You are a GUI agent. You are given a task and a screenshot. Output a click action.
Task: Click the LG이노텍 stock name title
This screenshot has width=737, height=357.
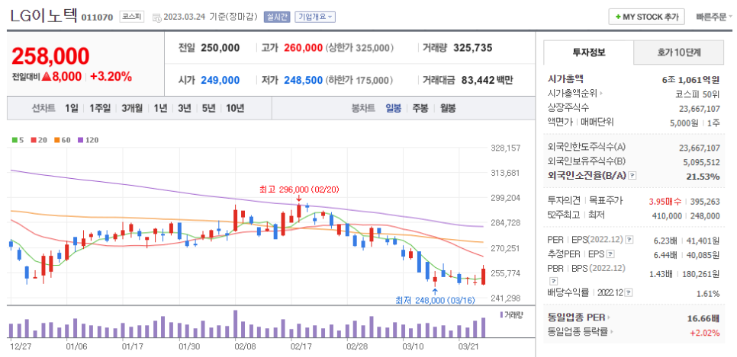44,15
